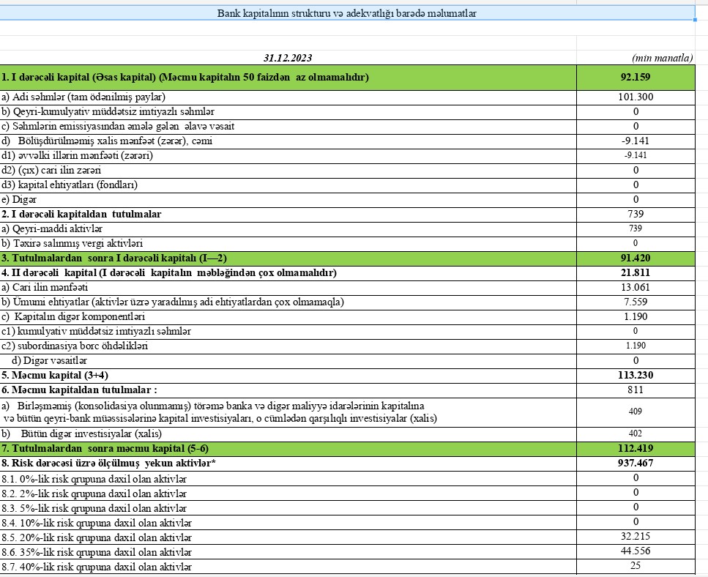708x577 pixels.
Task: Click the 'Qeyri-maddi aktivlər' label cell
Action: [47, 228]
